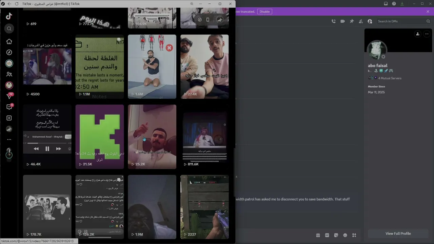Go to TikTok Home feed
Screen dimensions: 434x244
[x=9, y=41]
